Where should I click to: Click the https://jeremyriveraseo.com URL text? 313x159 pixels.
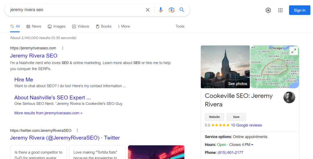coord(33,48)
